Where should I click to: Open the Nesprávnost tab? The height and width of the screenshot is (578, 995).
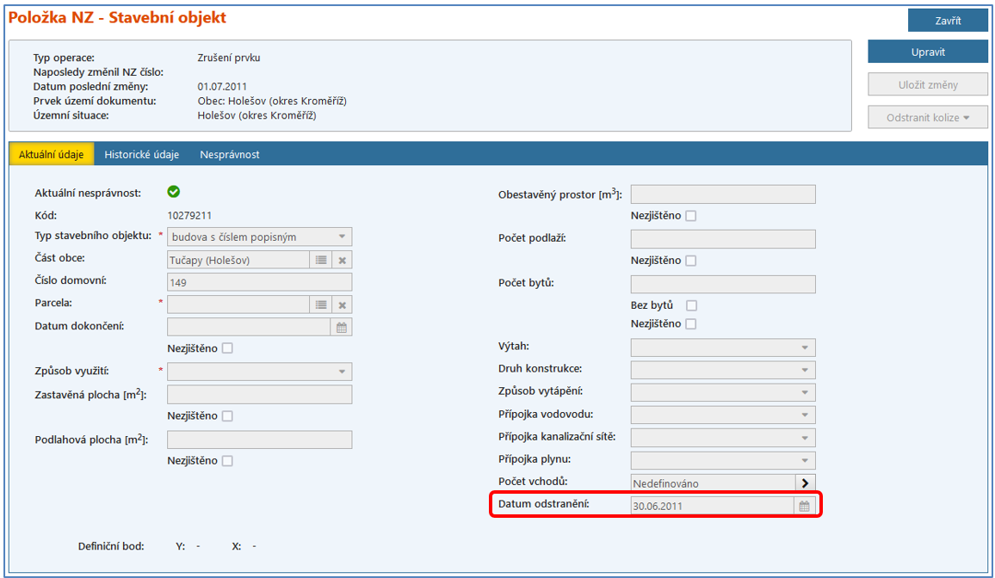pos(230,155)
